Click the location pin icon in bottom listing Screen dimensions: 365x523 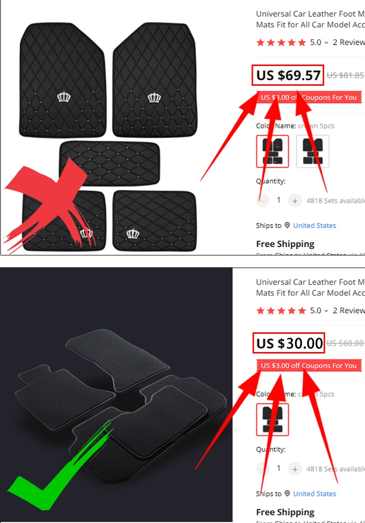[287, 493]
